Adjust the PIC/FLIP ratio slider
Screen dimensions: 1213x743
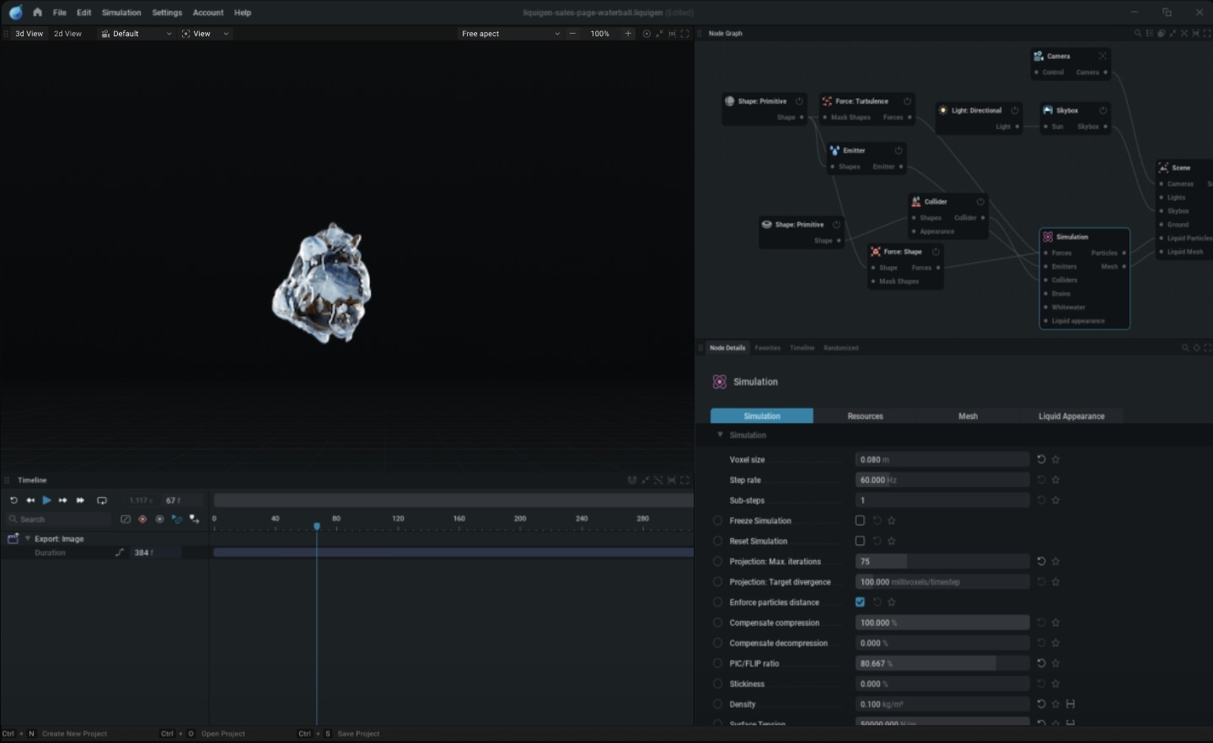(x=942, y=664)
